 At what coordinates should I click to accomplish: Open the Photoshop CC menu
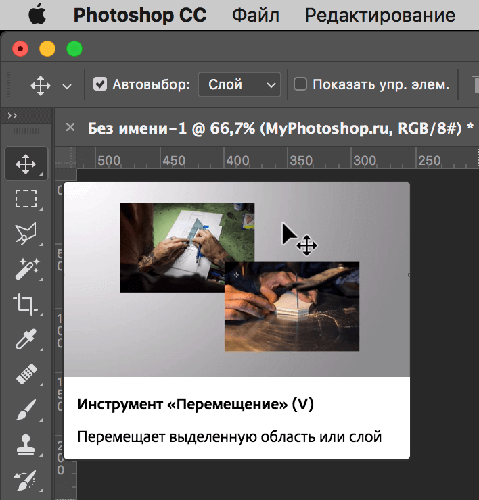pos(140,16)
